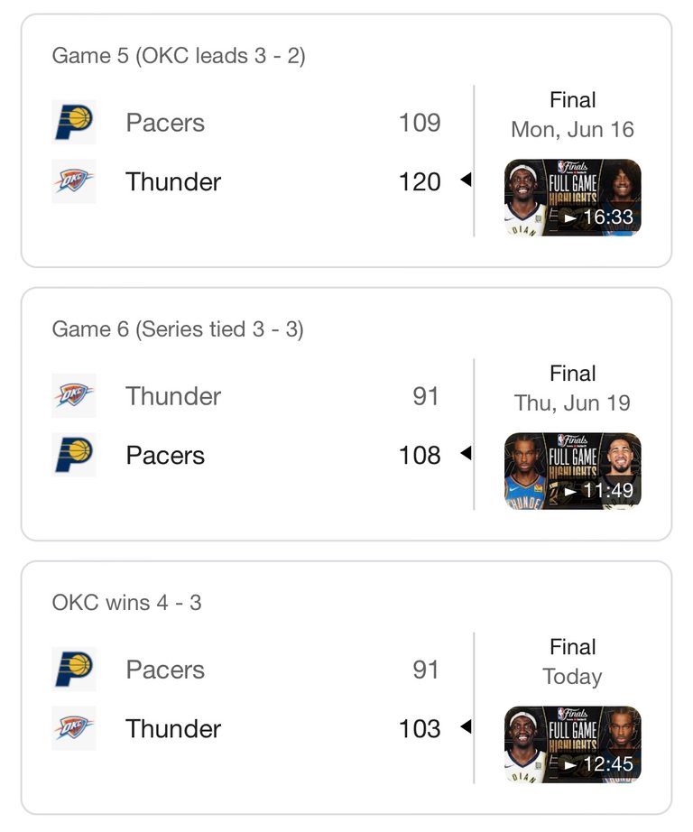Select Thunder team name with 91 score
693x832 pixels.
(x=173, y=396)
